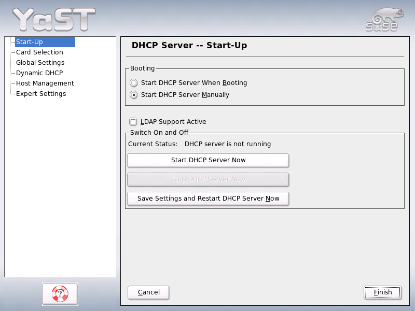Select Dynamic DHCP tree entry
This screenshot has width=415, height=311.
[x=39, y=73]
